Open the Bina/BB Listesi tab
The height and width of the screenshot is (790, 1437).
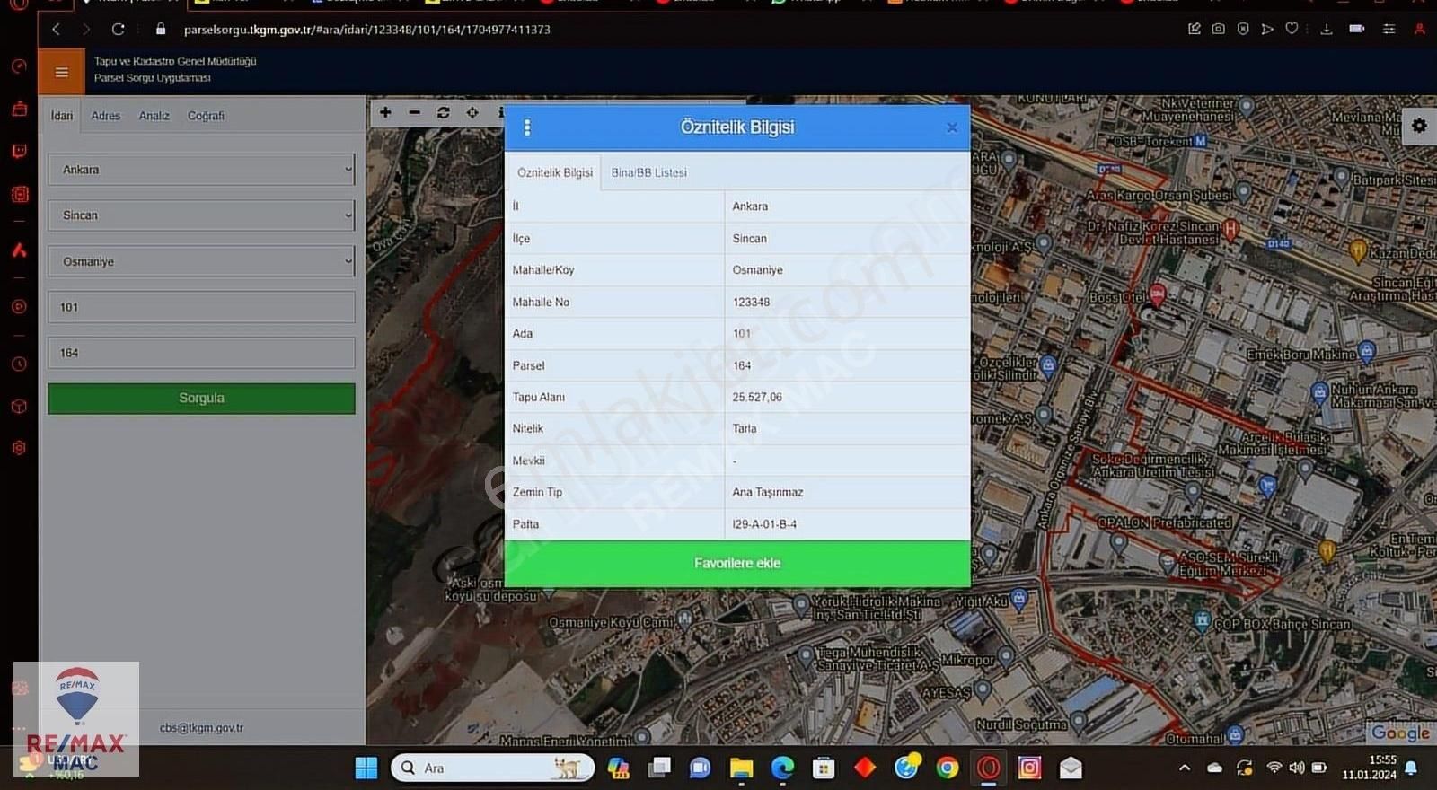coord(649,172)
